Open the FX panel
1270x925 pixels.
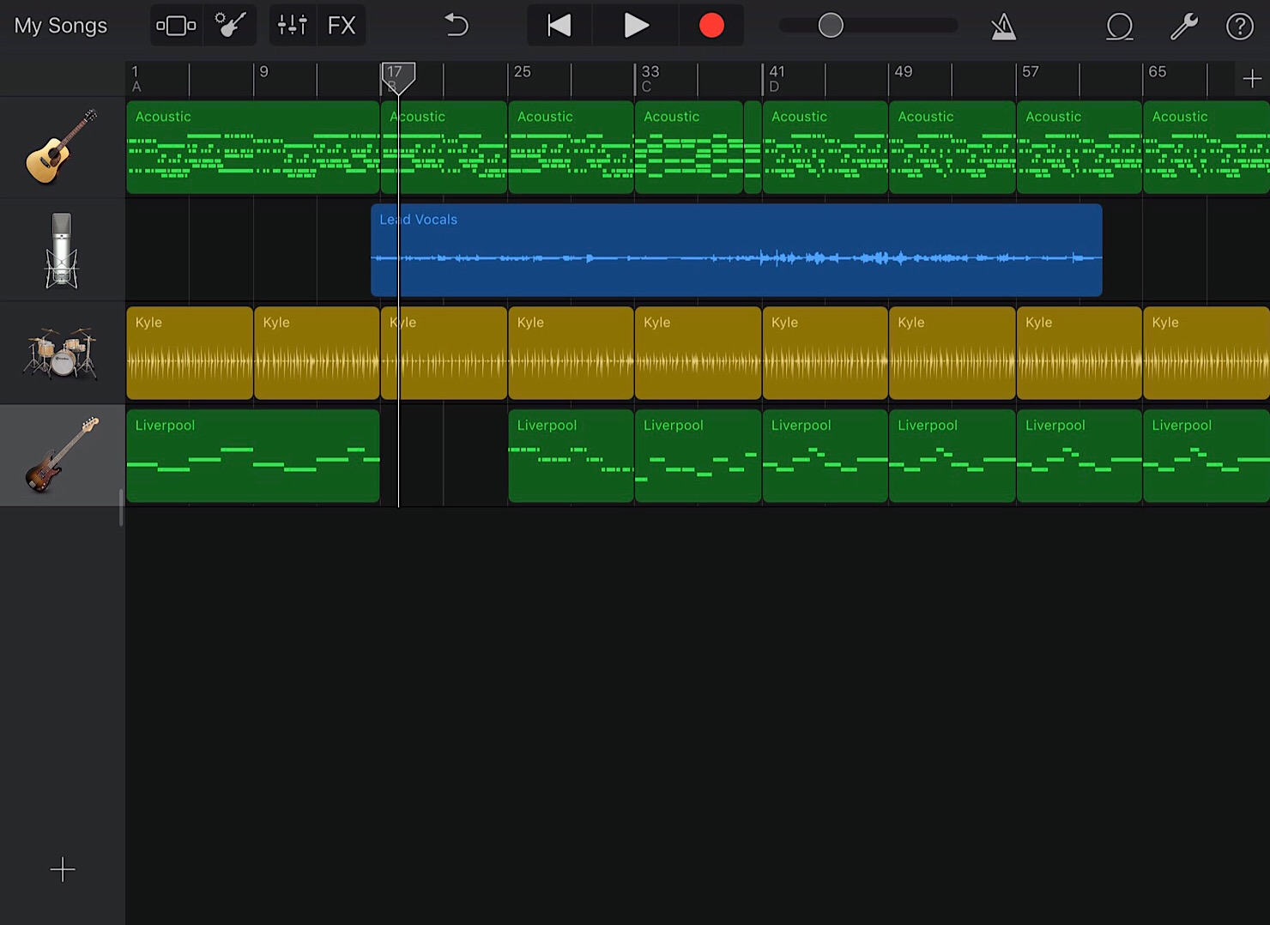pyautogui.click(x=342, y=26)
